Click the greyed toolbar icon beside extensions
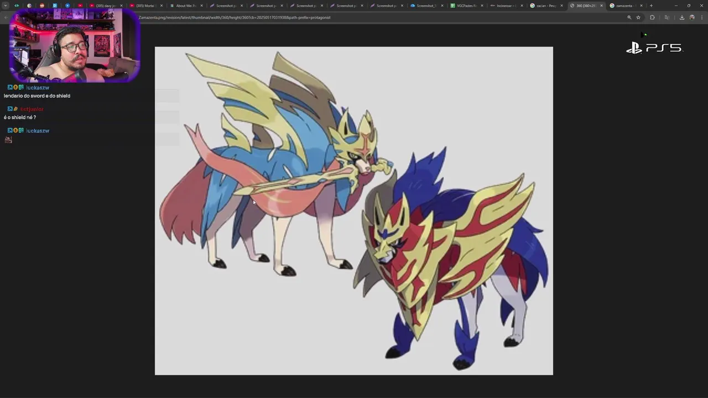The image size is (708, 398). pos(667,17)
